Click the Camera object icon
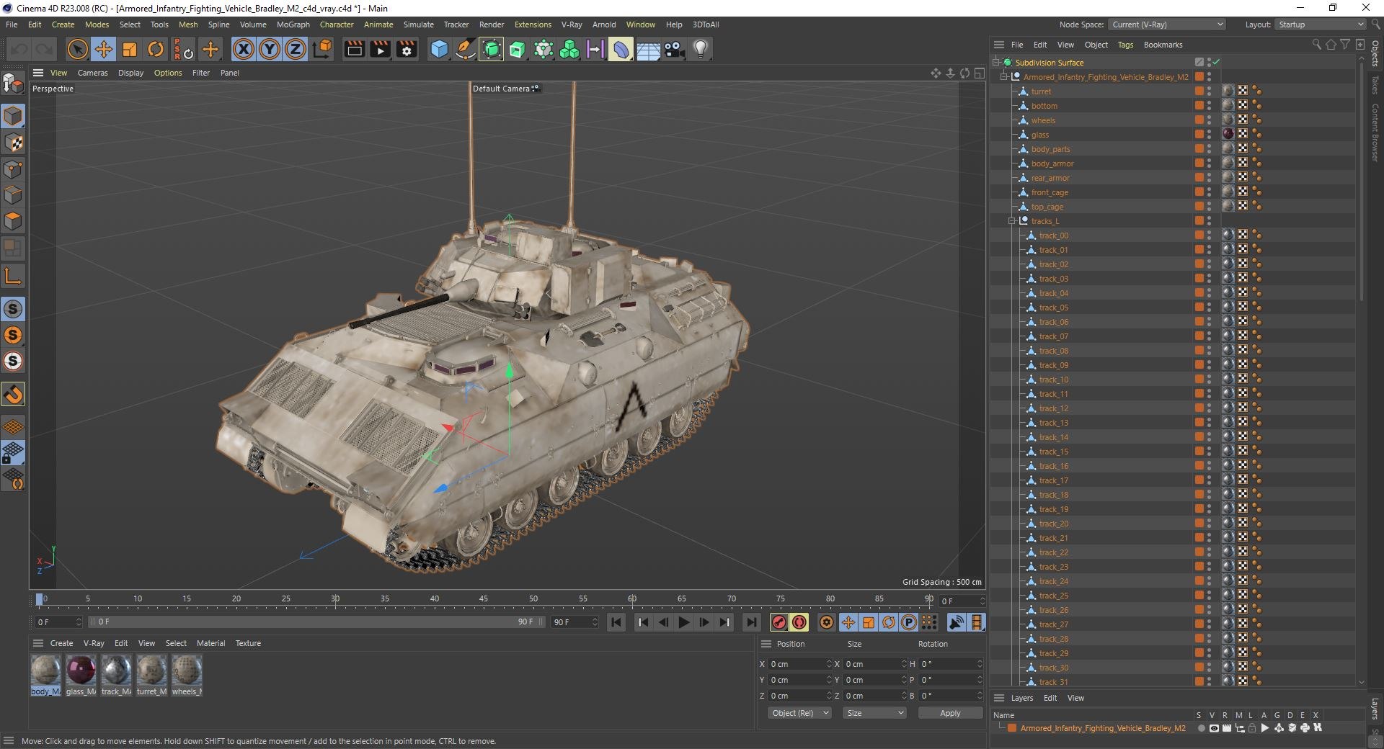This screenshot has height=749, width=1384. (x=674, y=49)
